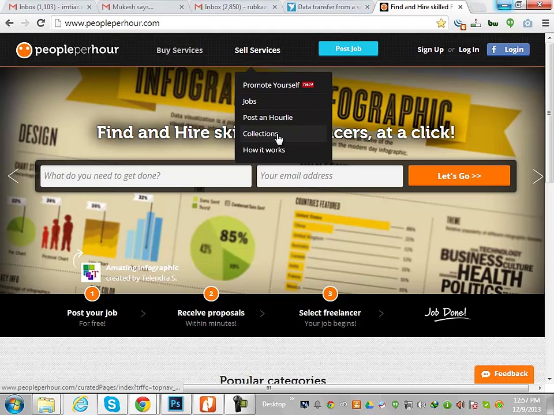Open Skype from the taskbar
Viewport: 554px width, 415px height.
[x=111, y=405]
